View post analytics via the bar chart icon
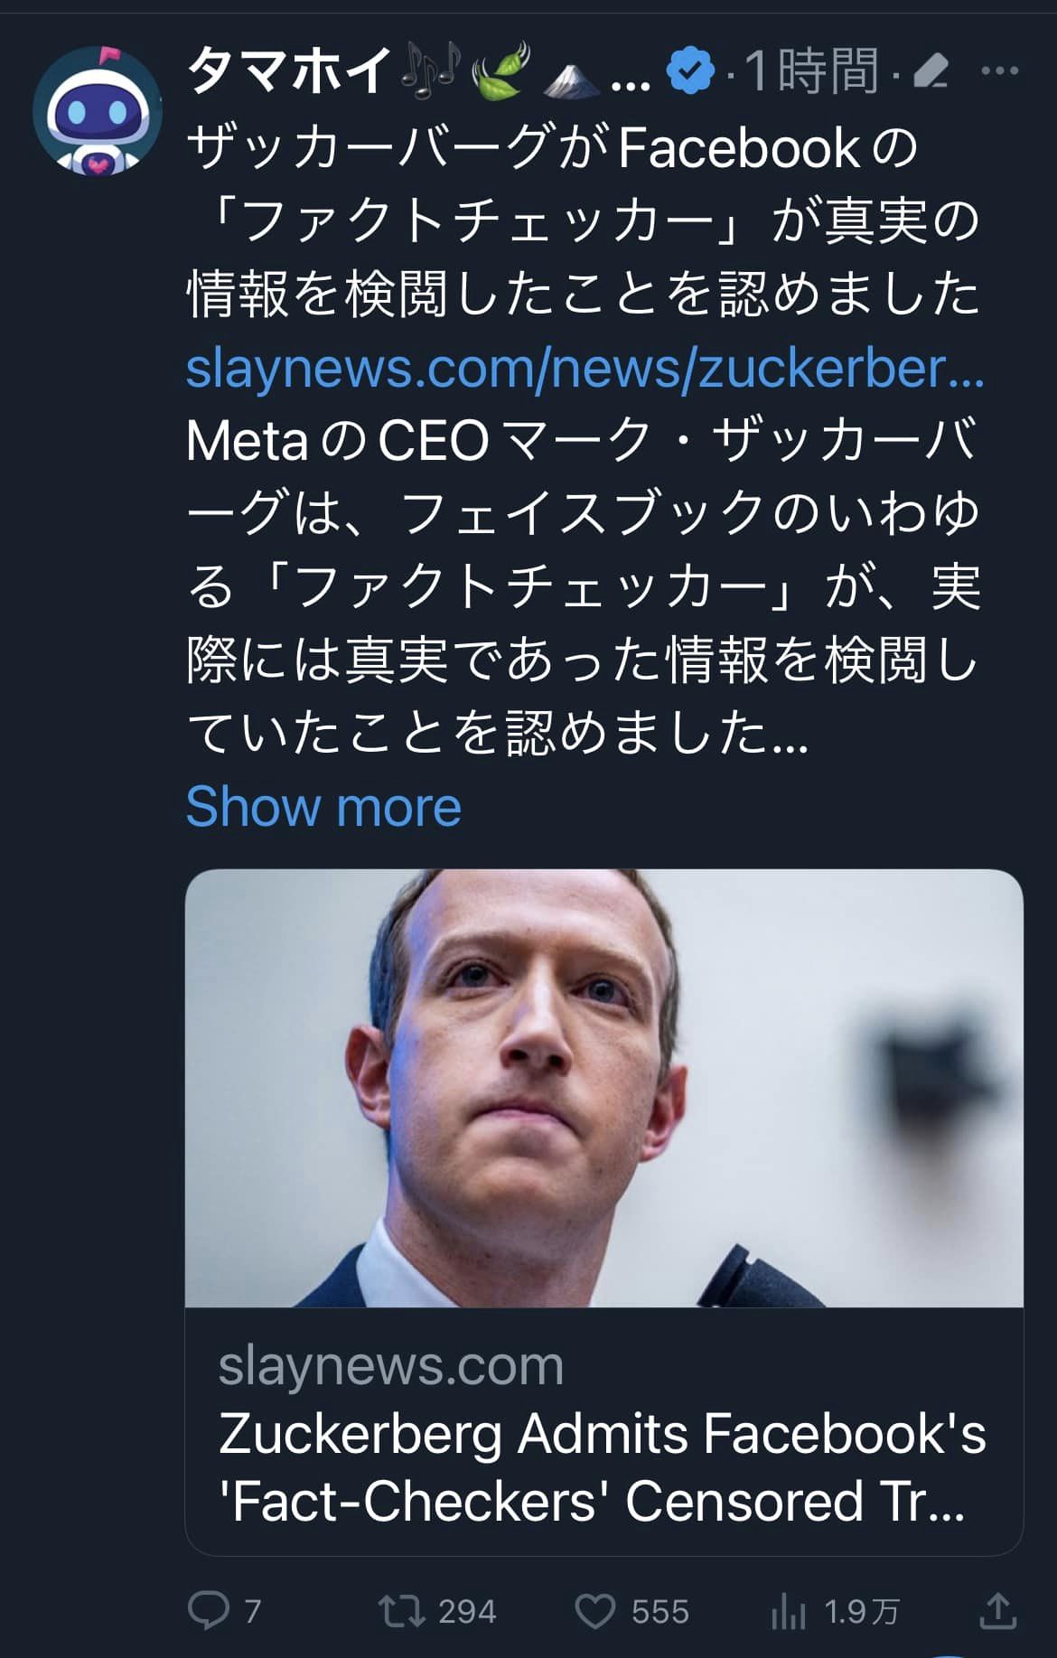This screenshot has width=1057, height=1658. [789, 1610]
